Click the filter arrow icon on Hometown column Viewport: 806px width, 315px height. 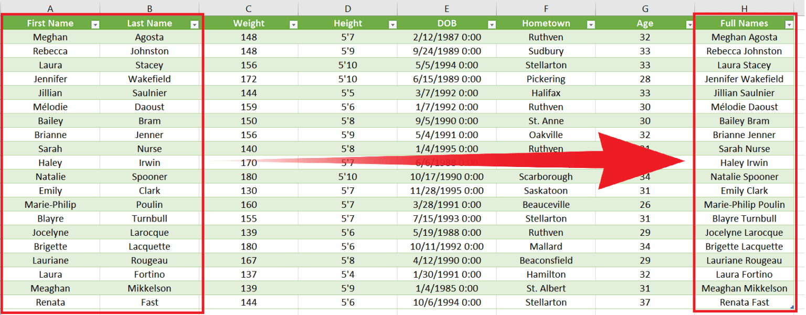click(591, 24)
